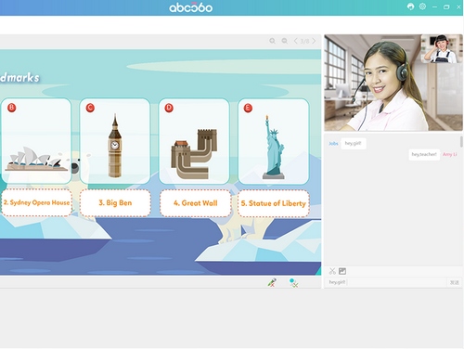This screenshot has width=464, height=349.
Task: Go to previous slide arrow
Action: [x=296, y=41]
